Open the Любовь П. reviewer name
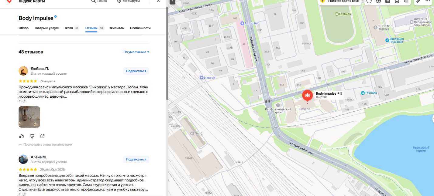The image size is (434, 196). coord(40,69)
